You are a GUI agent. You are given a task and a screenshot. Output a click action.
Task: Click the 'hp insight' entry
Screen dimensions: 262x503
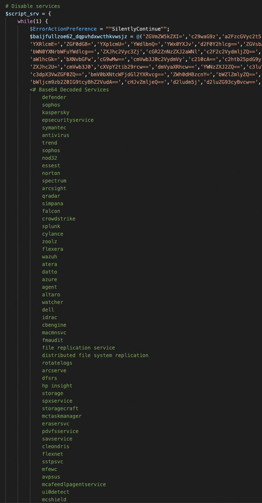click(x=57, y=385)
